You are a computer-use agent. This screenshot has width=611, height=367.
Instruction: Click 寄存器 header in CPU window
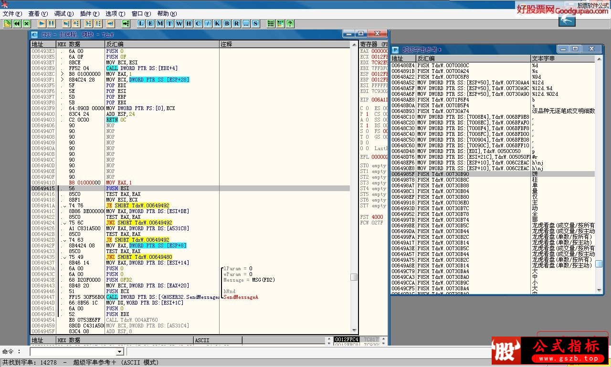coord(374,44)
